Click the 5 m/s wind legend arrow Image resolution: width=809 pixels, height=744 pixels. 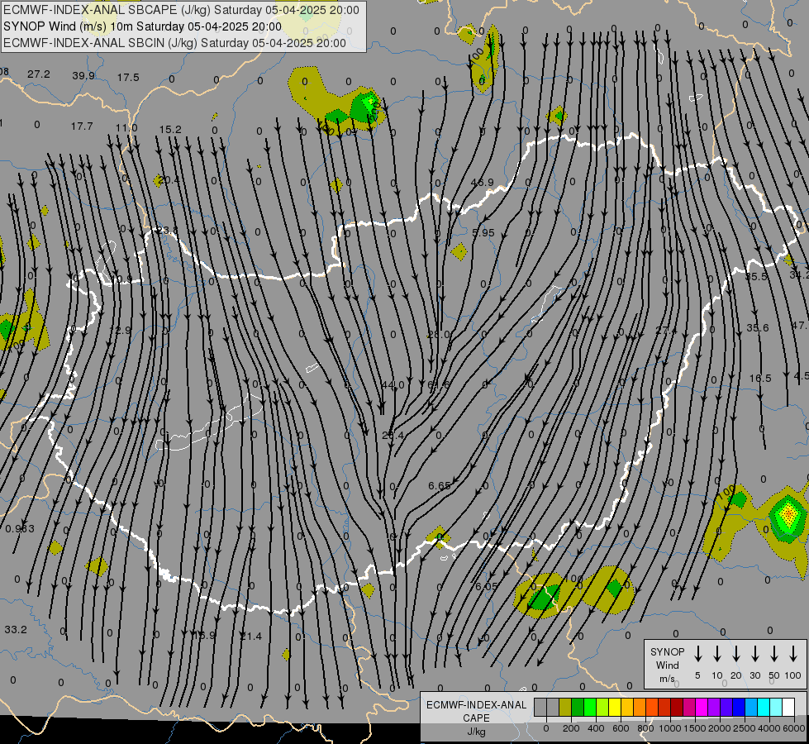pyautogui.click(x=697, y=654)
